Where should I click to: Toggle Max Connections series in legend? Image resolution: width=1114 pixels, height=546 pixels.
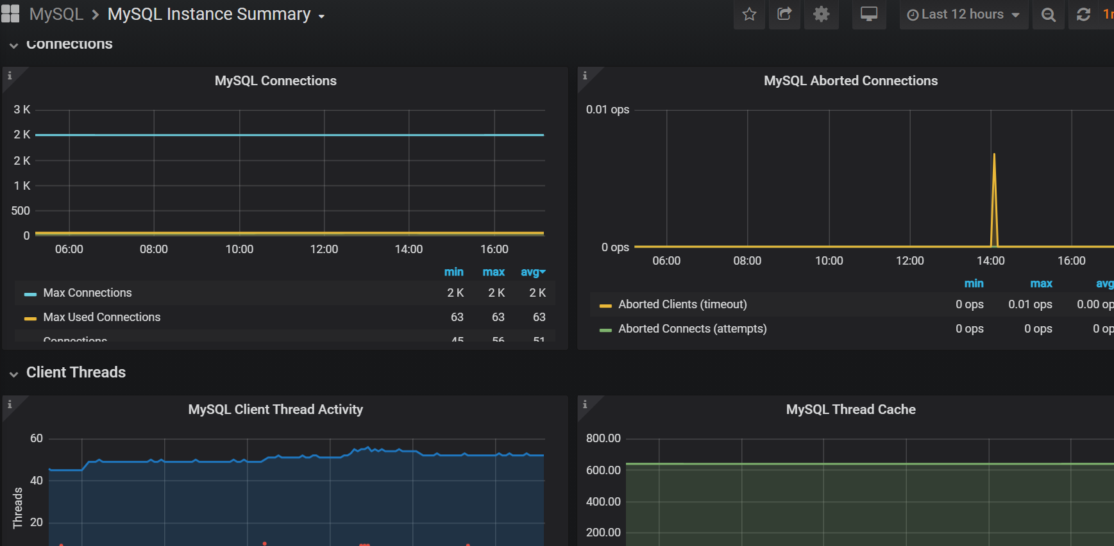tap(87, 293)
